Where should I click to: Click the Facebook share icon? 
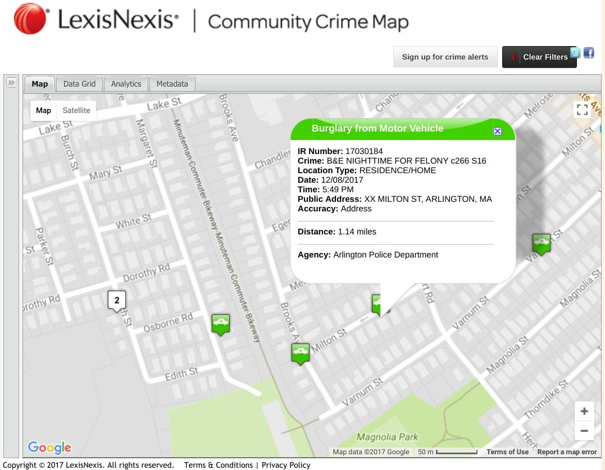coord(589,53)
